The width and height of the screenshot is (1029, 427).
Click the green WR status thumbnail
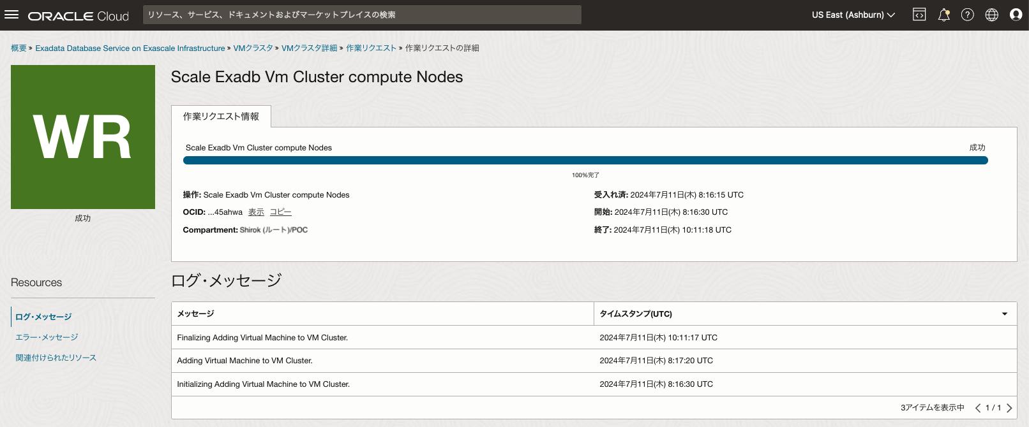click(x=83, y=137)
